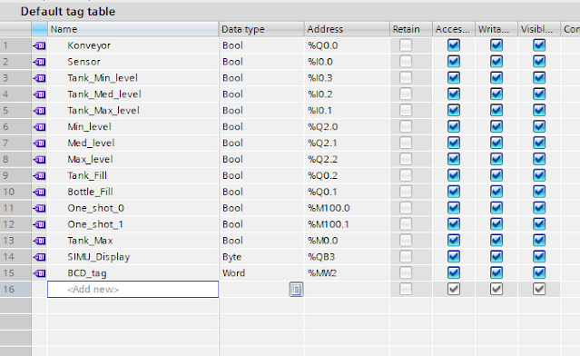This screenshot has width=580, height=356.
Task: Uncheck Visible checkbox for Tank_Med_level
Action: tap(539, 94)
